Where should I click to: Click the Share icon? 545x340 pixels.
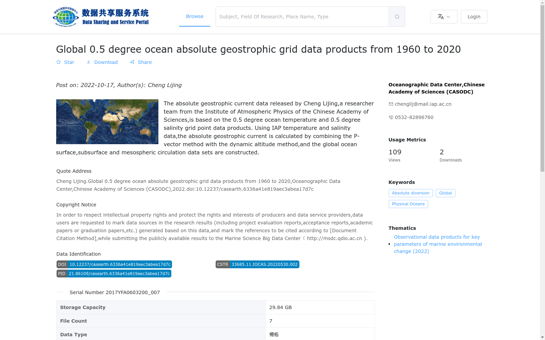click(x=132, y=62)
